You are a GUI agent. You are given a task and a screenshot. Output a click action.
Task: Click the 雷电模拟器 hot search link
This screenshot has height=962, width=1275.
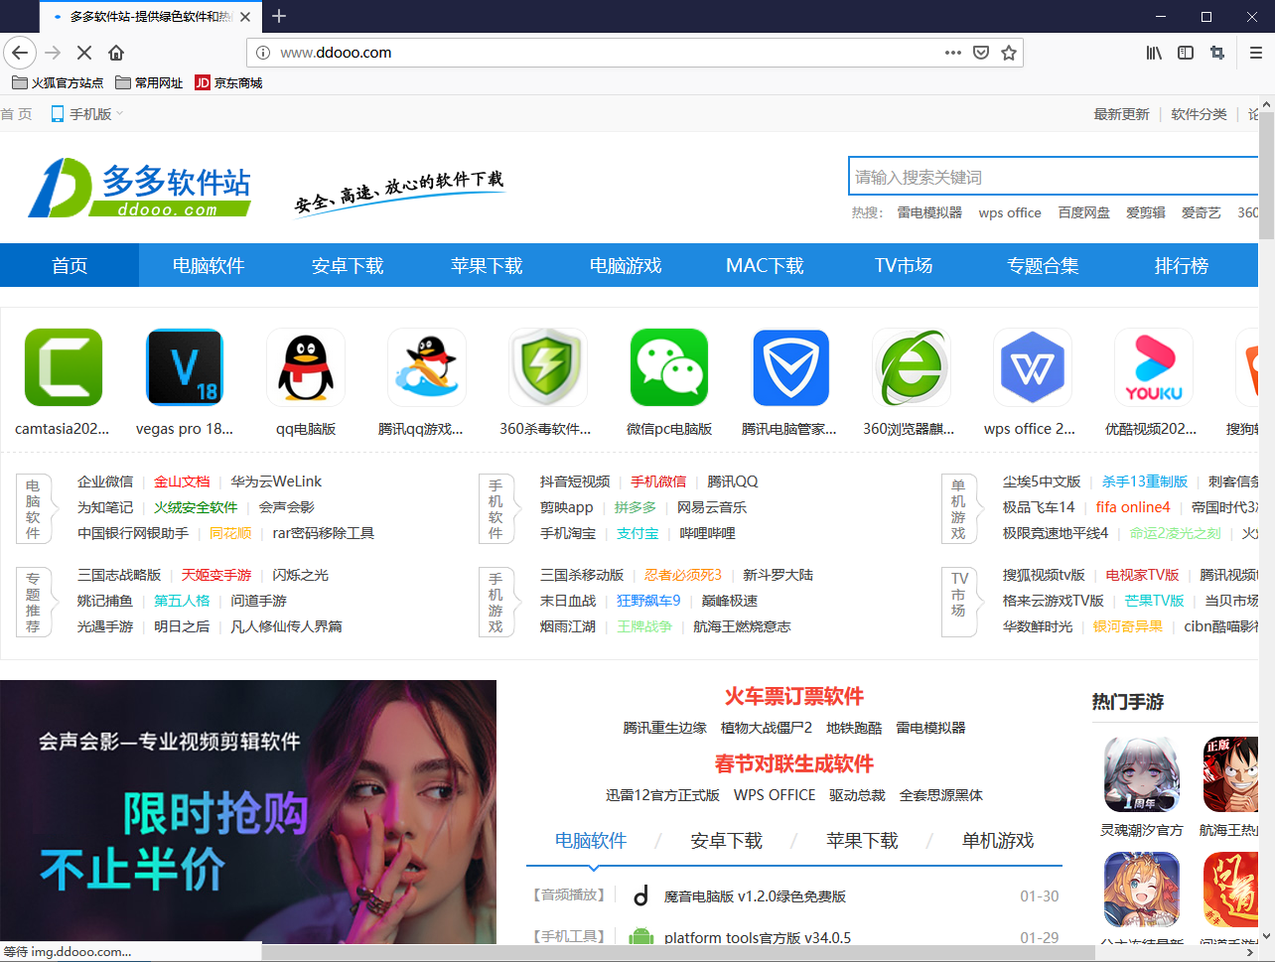pyautogui.click(x=930, y=212)
